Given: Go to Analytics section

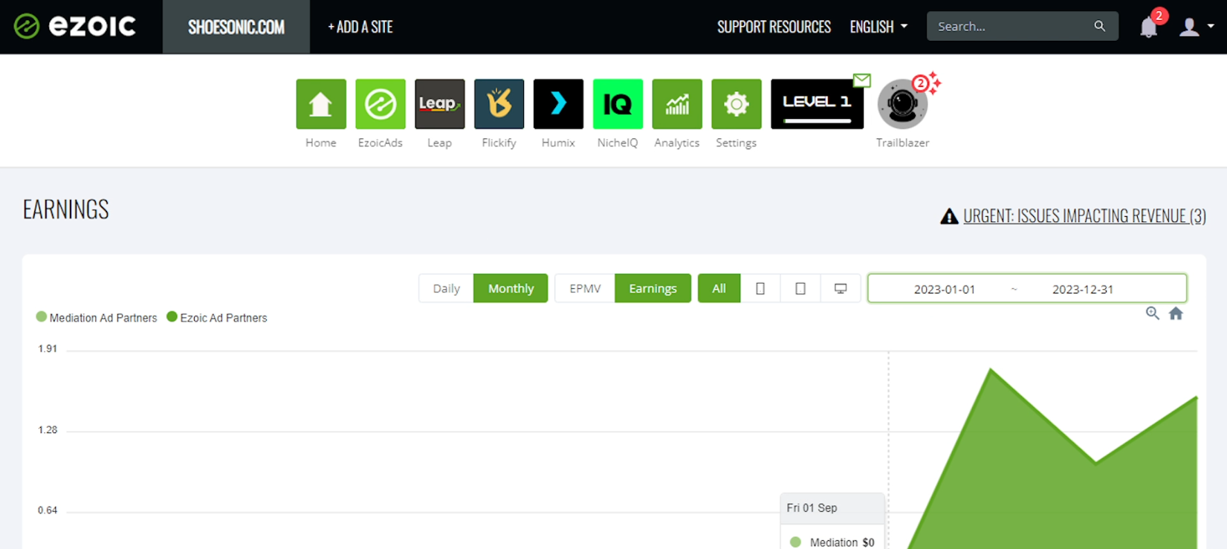Looking at the screenshot, I should (677, 104).
